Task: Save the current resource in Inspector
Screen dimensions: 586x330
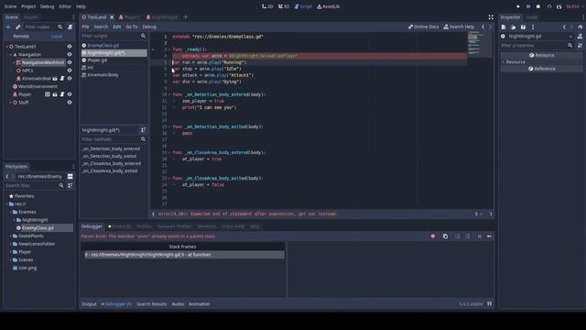Action: pos(523,27)
